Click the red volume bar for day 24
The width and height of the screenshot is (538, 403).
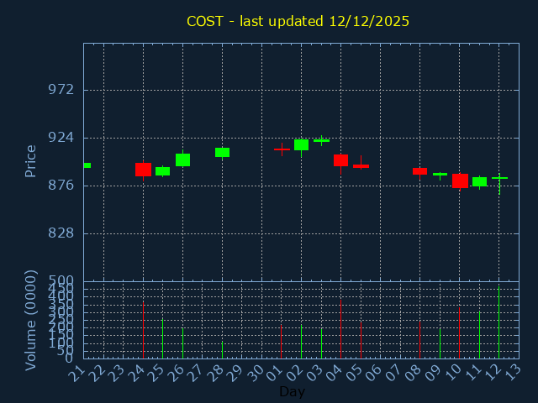pyautogui.click(x=143, y=330)
